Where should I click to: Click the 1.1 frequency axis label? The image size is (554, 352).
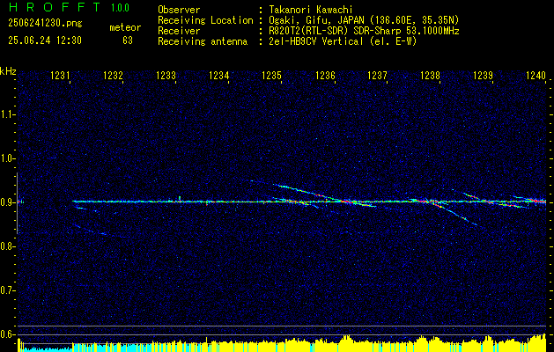tap(7, 114)
